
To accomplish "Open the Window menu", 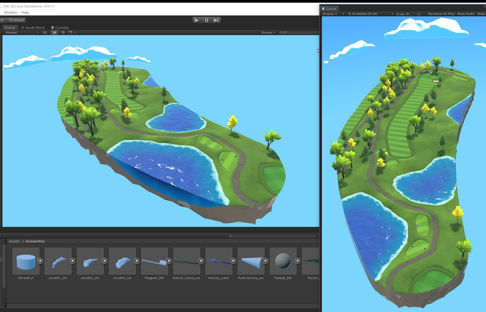I will (11, 12).
